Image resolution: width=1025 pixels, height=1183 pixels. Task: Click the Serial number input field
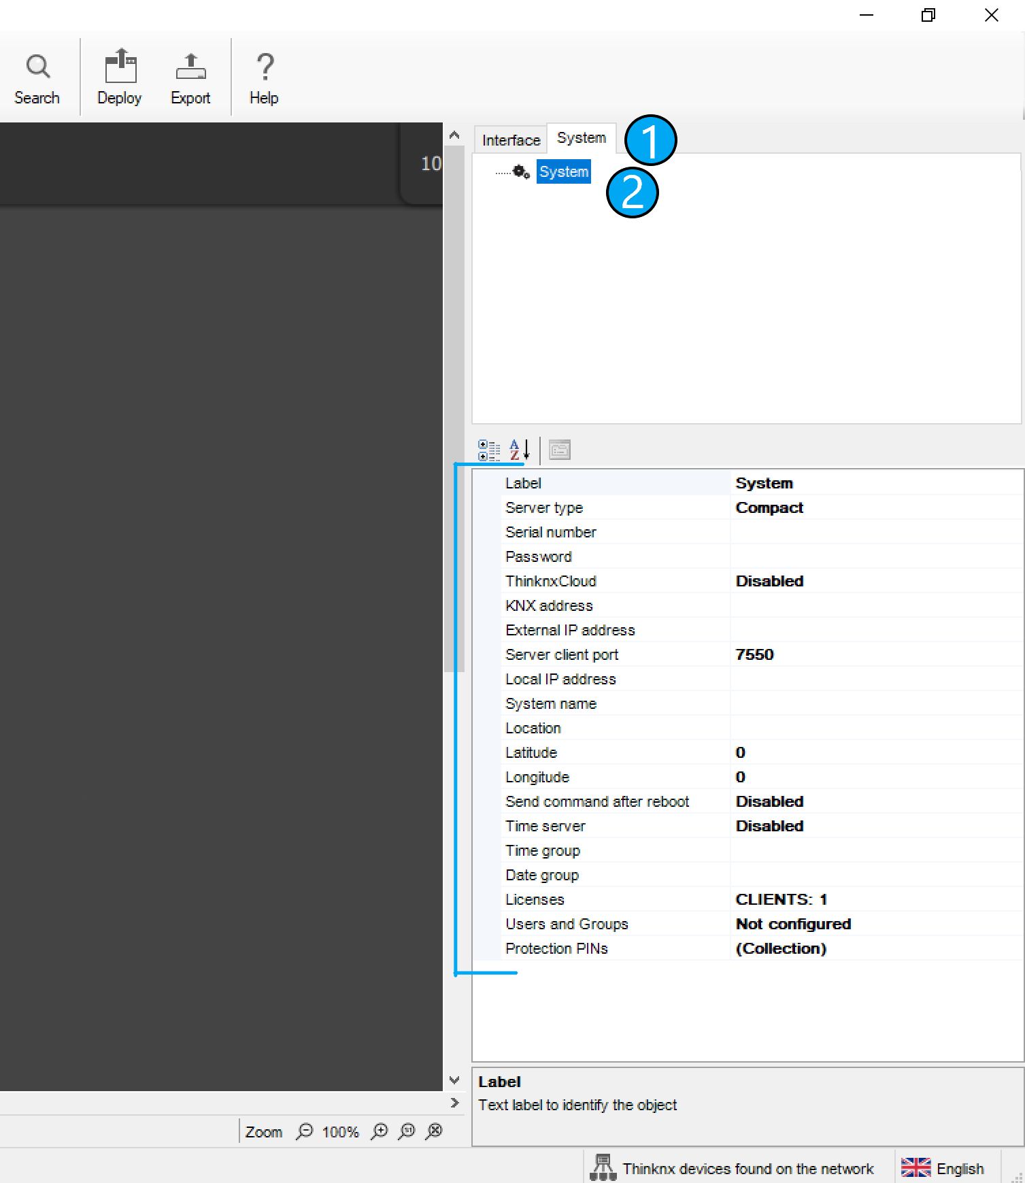click(x=875, y=532)
